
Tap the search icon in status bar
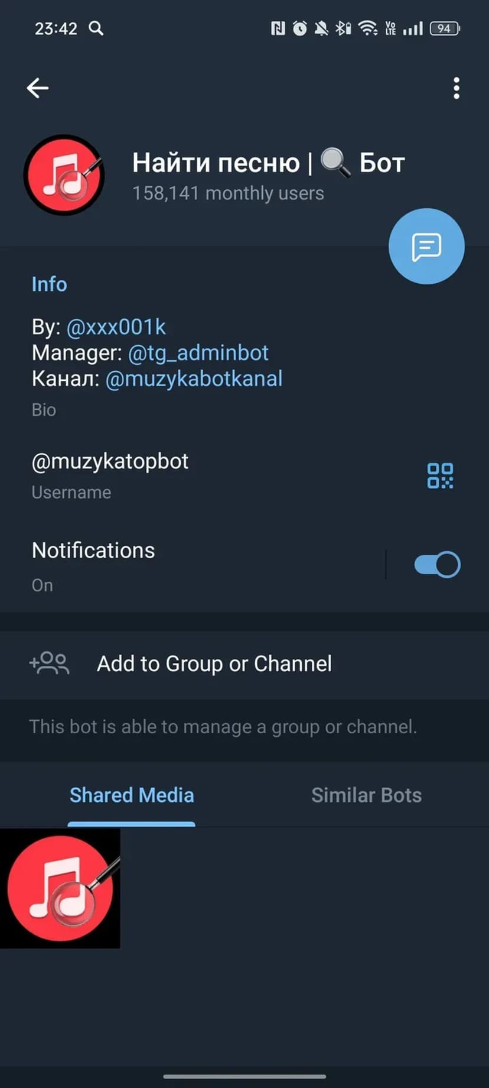coord(96,28)
